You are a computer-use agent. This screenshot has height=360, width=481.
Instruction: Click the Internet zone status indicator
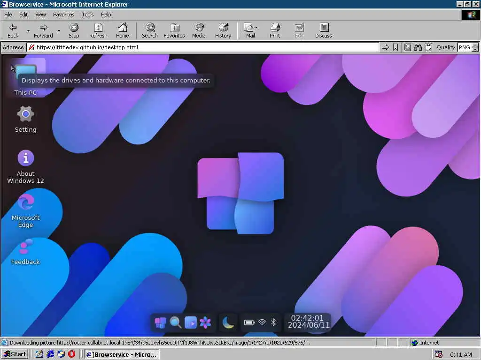426,343
